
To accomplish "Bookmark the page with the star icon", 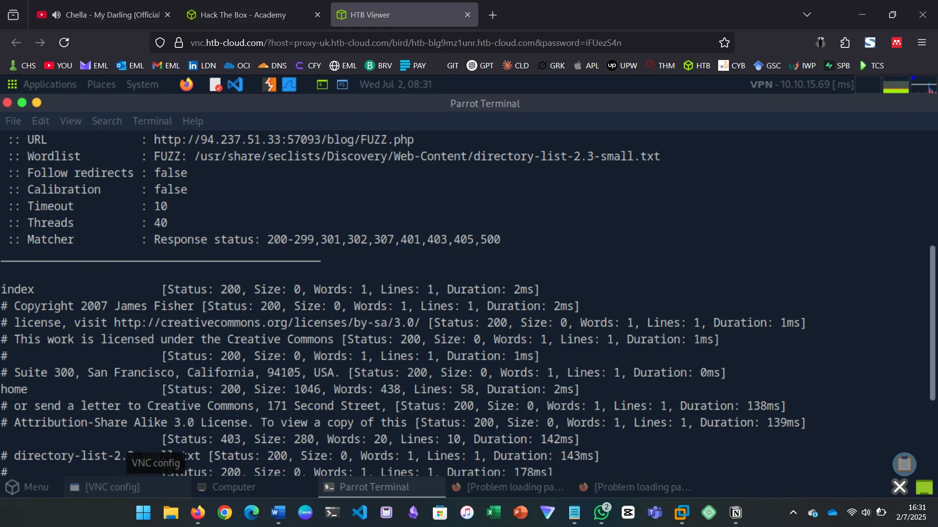I will click(724, 42).
